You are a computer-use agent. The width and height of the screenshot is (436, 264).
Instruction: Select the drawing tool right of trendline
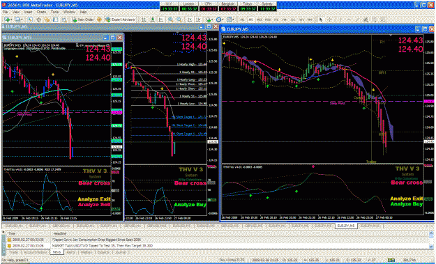(x=366, y=20)
